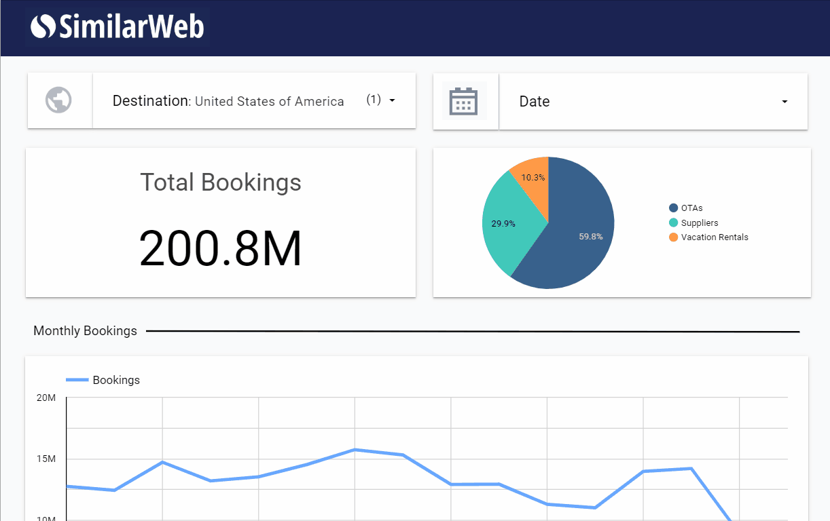Click the Total Bookings card title

221,182
